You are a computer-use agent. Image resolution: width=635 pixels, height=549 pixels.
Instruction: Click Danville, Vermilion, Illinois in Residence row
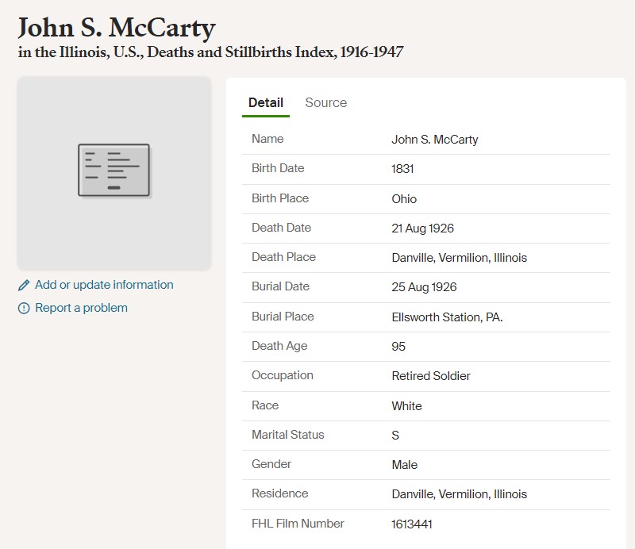click(459, 494)
